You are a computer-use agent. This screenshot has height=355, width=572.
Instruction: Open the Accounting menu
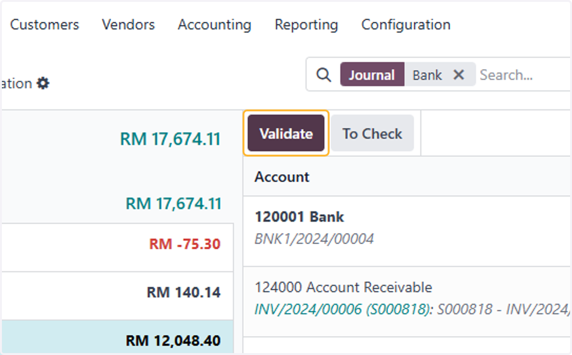click(x=214, y=25)
